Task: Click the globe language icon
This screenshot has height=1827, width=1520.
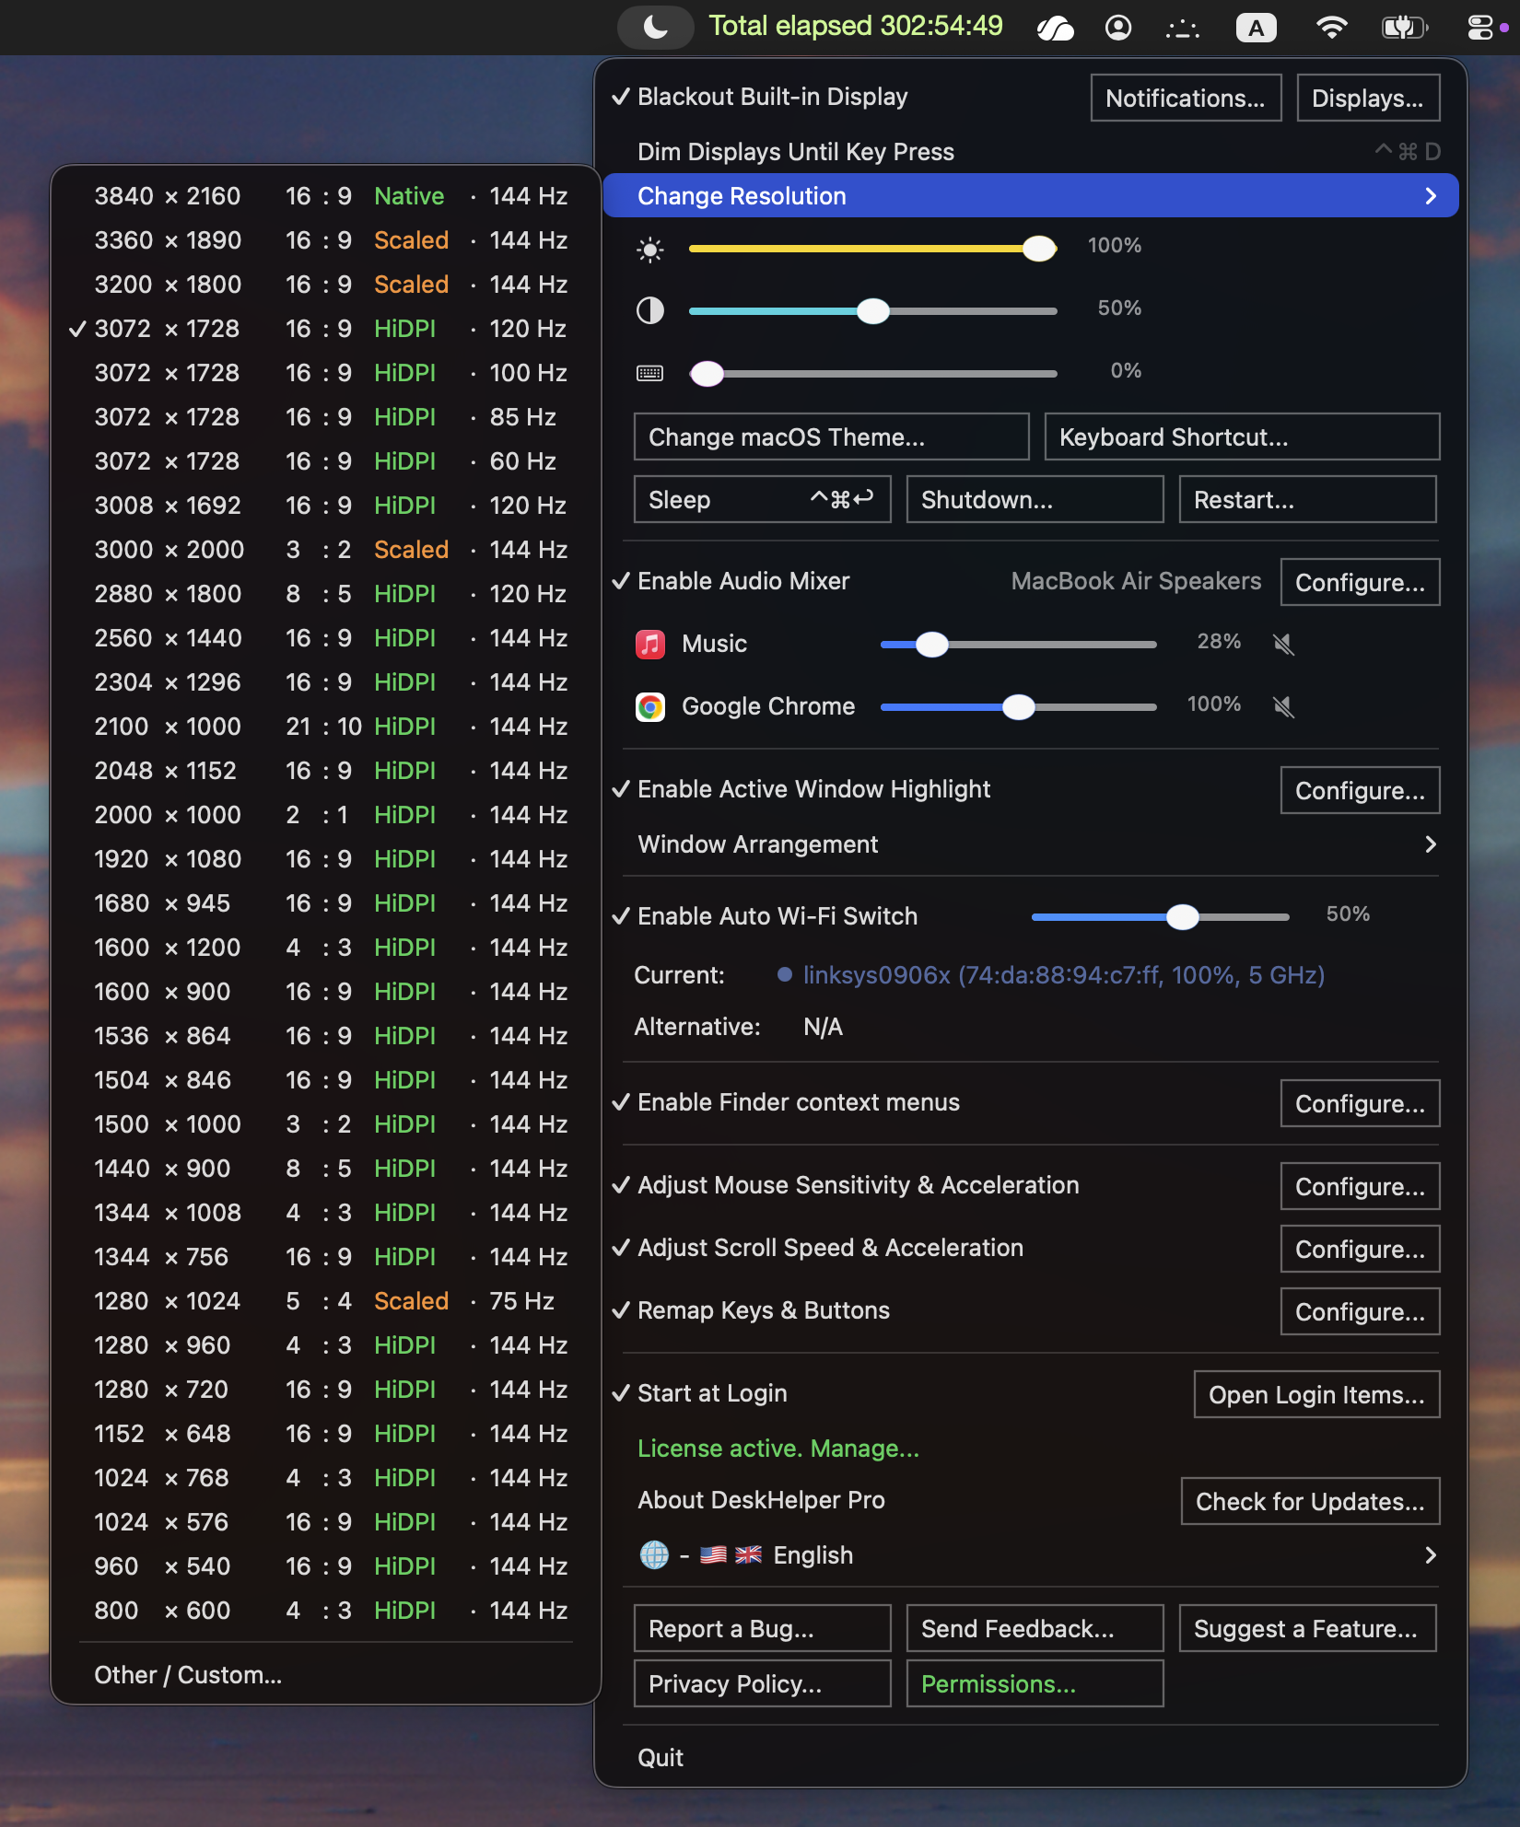Action: (654, 1555)
